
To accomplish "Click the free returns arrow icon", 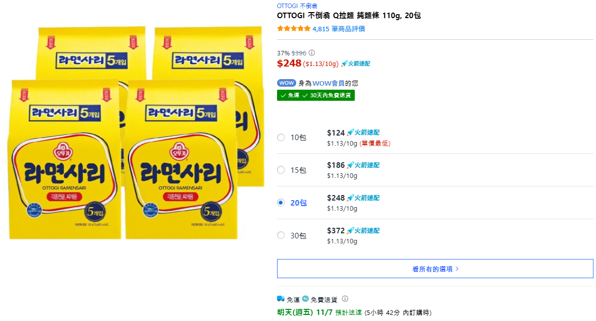I will pyautogui.click(x=305, y=299).
